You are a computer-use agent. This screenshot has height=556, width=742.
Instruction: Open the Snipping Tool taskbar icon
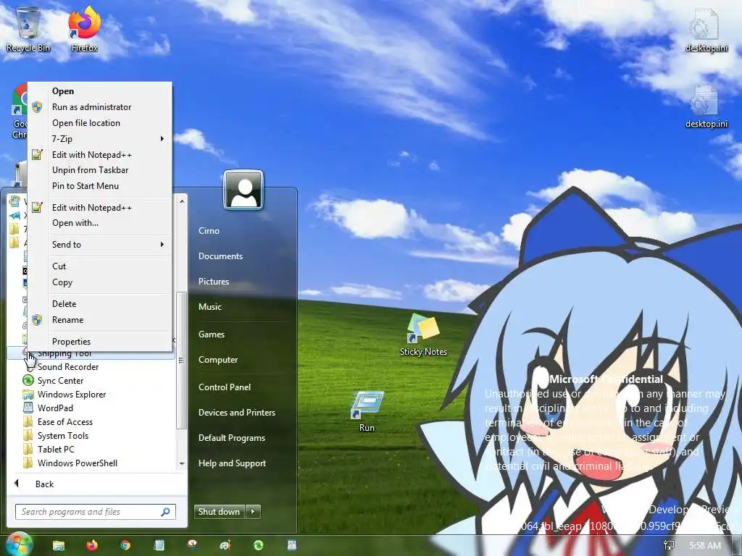click(x=192, y=545)
